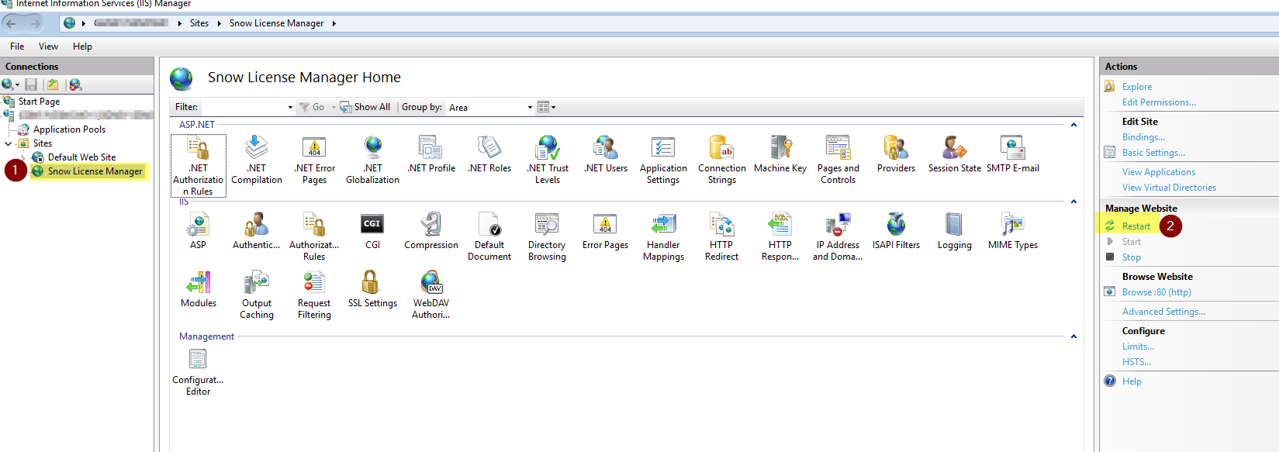Click the Bindings link
This screenshot has width=1279, height=452.
[x=1143, y=137]
